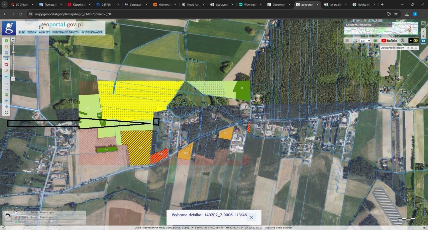Go to next map view arrow

pos(6,107)
